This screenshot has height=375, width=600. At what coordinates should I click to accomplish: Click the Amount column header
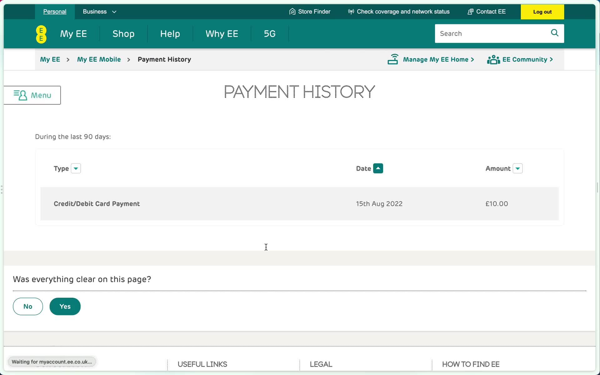pyautogui.click(x=498, y=169)
